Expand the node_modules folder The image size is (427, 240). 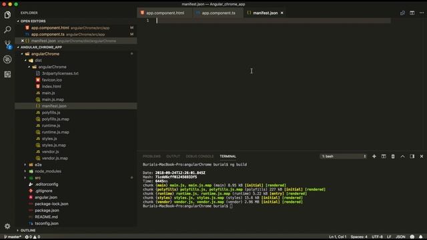(x=47, y=171)
